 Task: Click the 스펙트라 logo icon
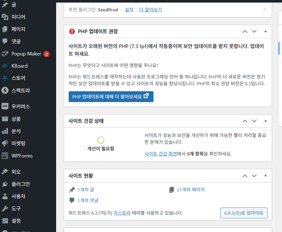[x=5, y=90]
